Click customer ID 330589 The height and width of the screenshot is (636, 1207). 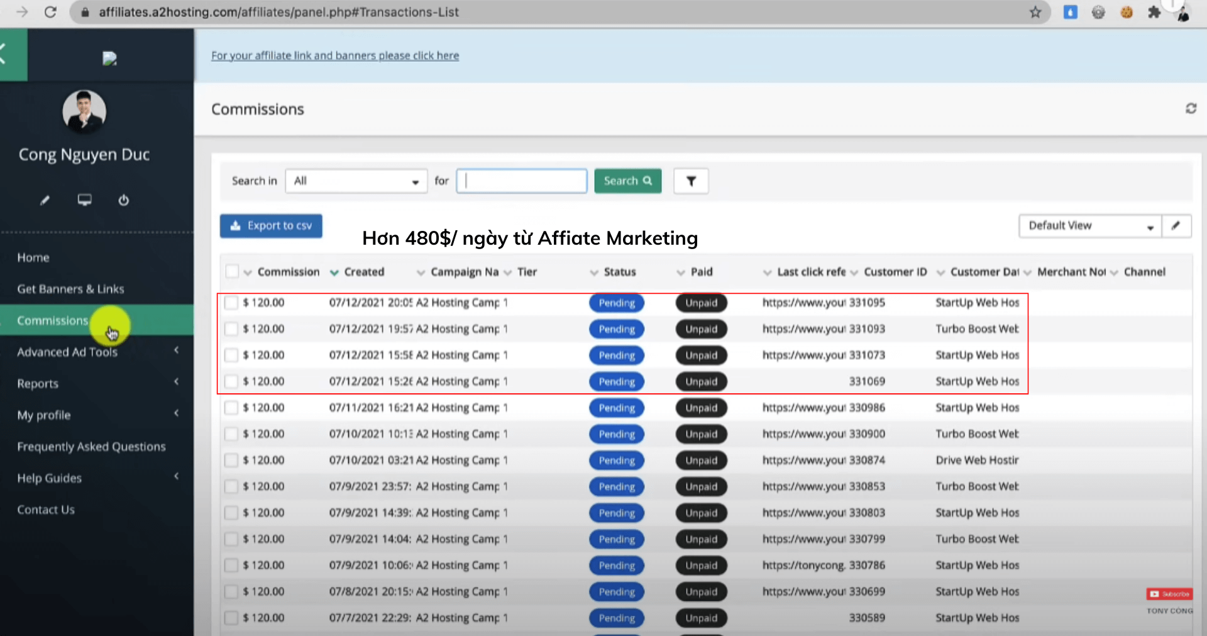pos(867,618)
